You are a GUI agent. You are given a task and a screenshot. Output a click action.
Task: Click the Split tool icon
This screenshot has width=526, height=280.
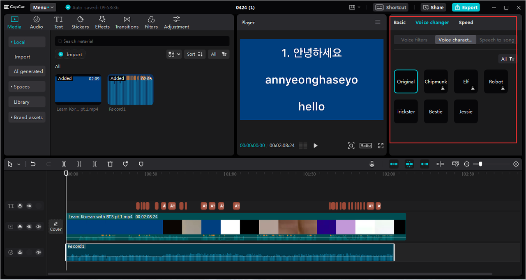[x=64, y=164]
